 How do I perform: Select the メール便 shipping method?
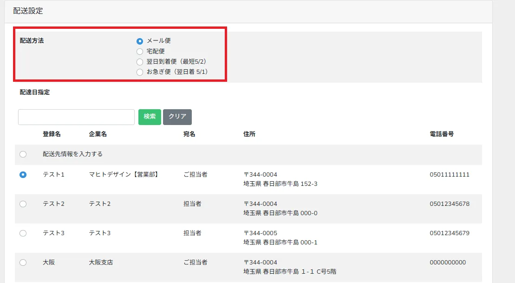[140, 41]
